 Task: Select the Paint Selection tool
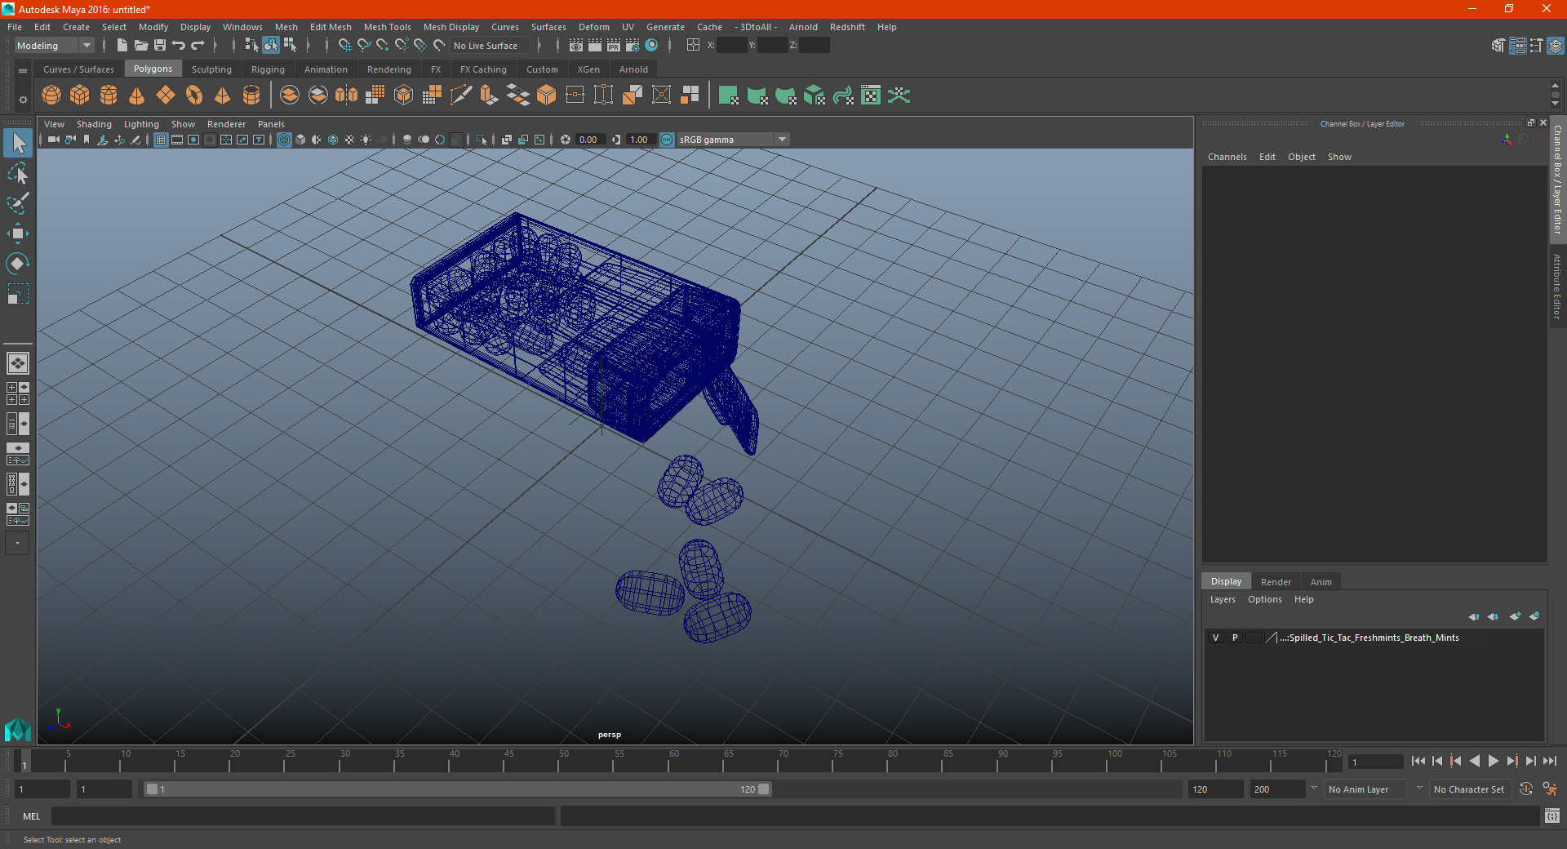(18, 203)
